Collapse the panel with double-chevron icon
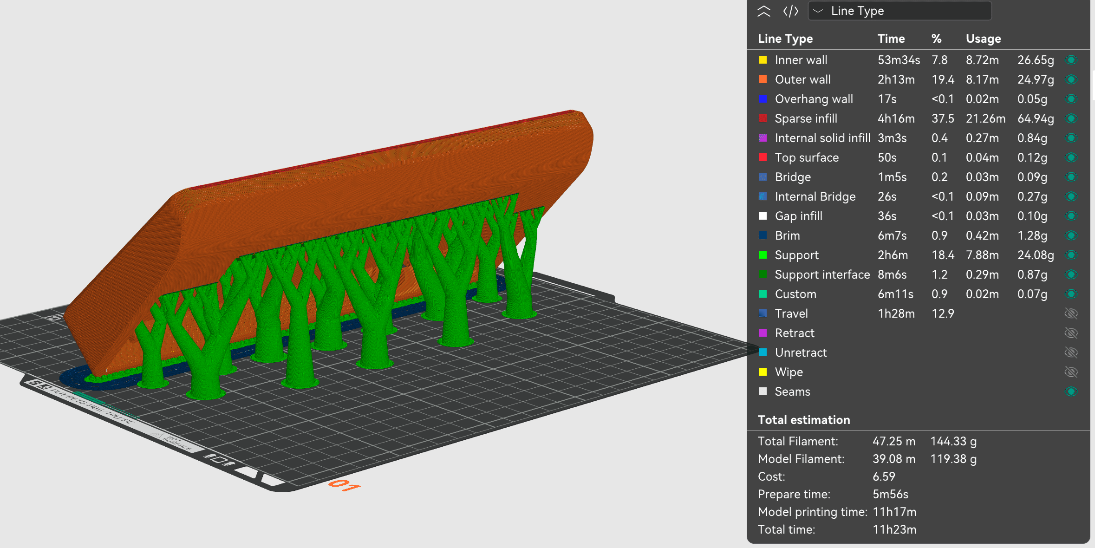This screenshot has height=548, width=1095. [764, 11]
